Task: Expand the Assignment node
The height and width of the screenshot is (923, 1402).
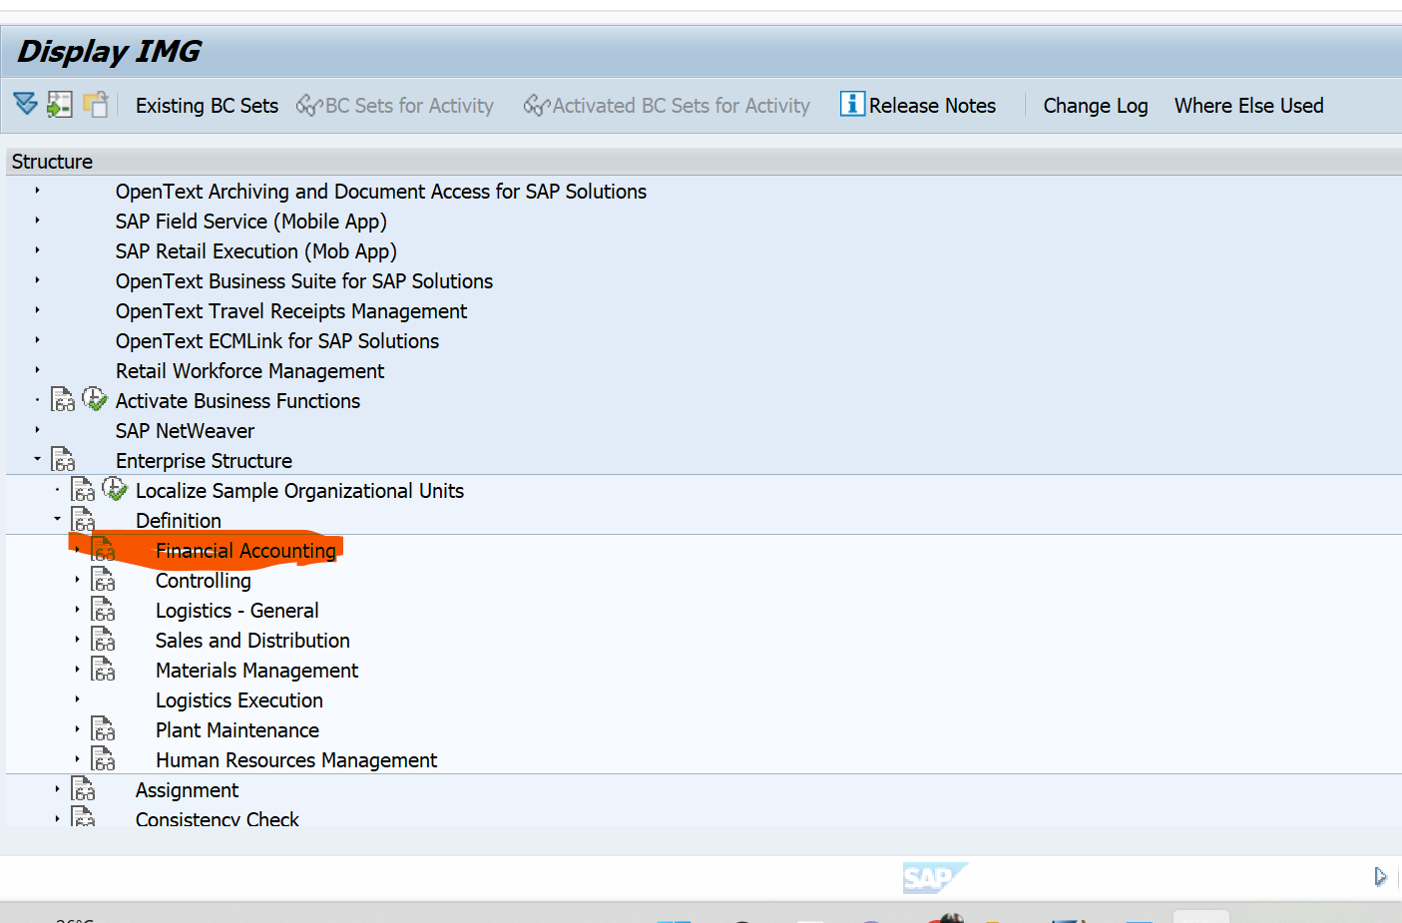Action: pos(58,789)
